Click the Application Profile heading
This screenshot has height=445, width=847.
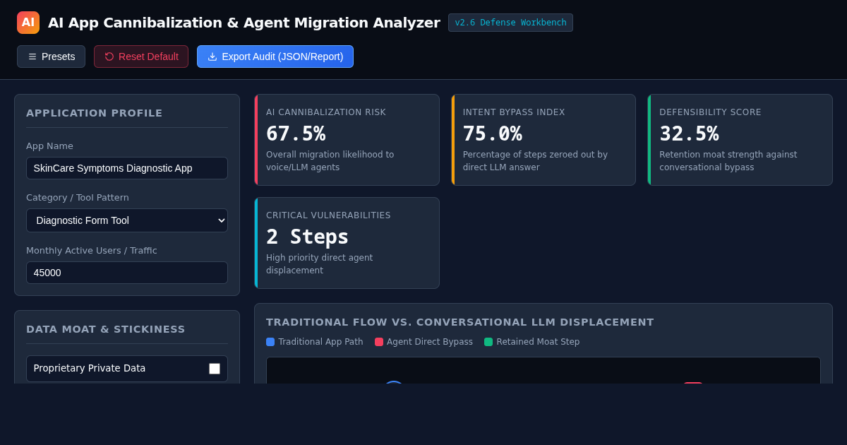95,113
